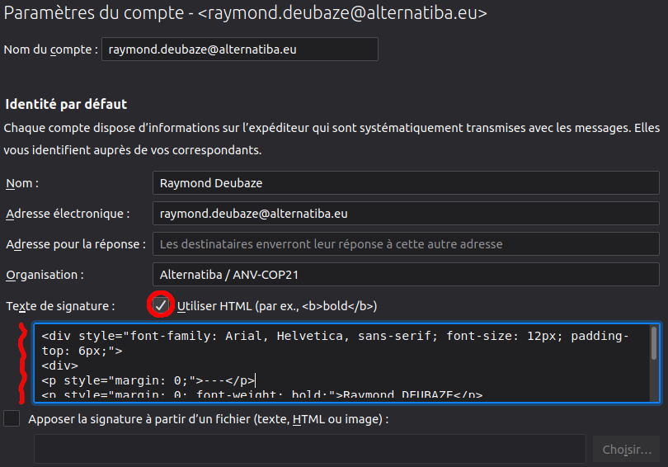Click the Organisation field with Alternatiba / ANV-COP21
This screenshot has width=668, height=467.
coord(406,275)
